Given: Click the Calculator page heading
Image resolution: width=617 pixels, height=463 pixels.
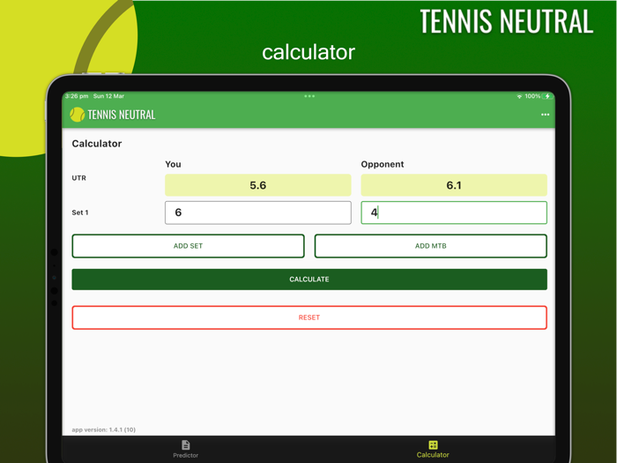Looking at the screenshot, I should (x=97, y=144).
